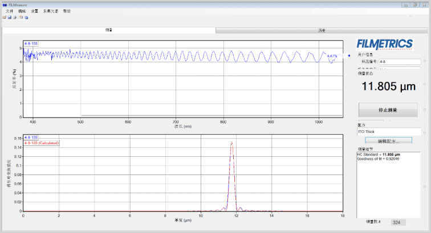Open the 设置 menu
This screenshot has width=431, height=233.
[35, 11]
